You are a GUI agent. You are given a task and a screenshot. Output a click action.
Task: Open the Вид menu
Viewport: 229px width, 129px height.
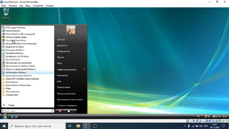point(21,6)
